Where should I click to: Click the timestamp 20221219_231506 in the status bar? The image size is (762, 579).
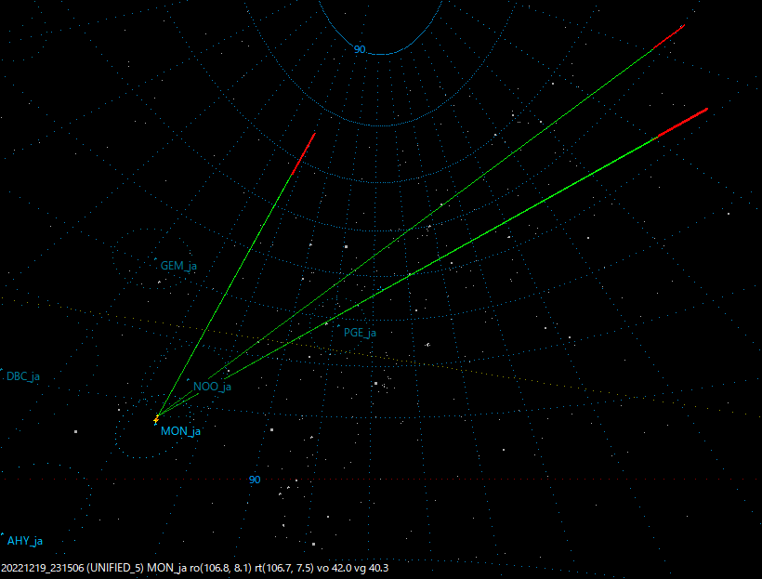coord(43,567)
